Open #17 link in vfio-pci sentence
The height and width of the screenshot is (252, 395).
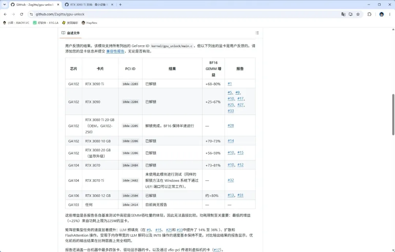[217, 250]
